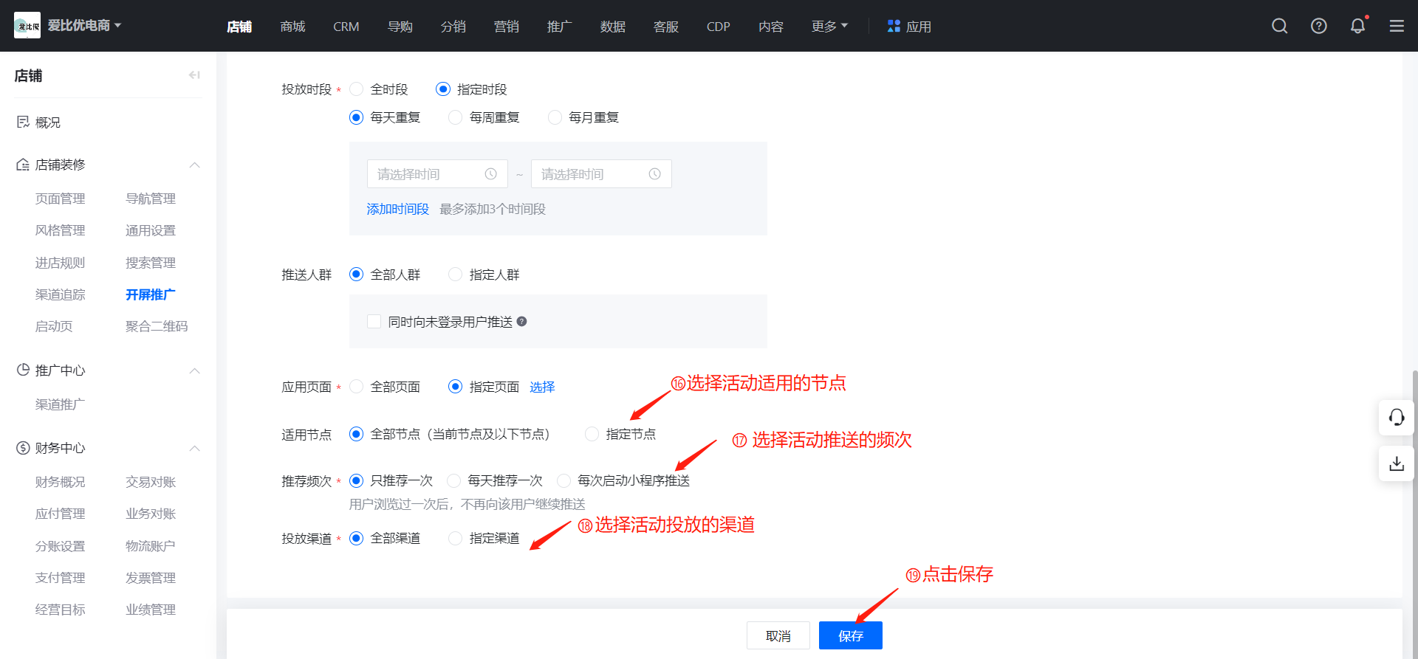This screenshot has height=659, width=1418.
Task: Select 每周重复 option
Action: click(456, 117)
